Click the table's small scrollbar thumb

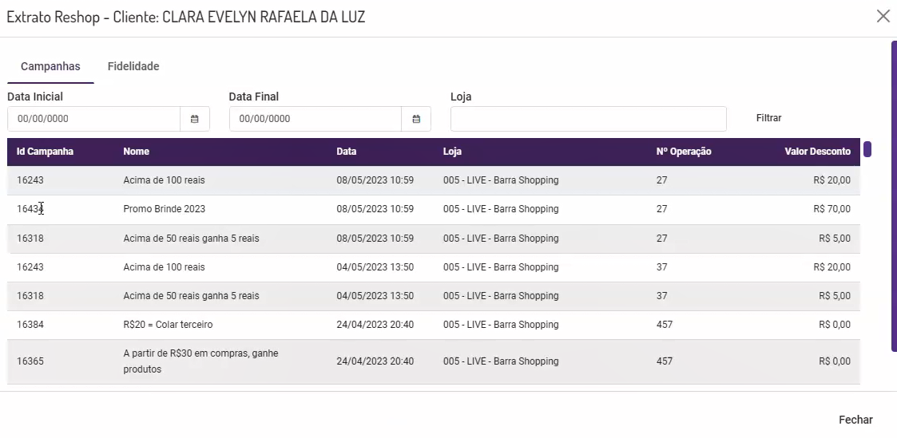(867, 149)
